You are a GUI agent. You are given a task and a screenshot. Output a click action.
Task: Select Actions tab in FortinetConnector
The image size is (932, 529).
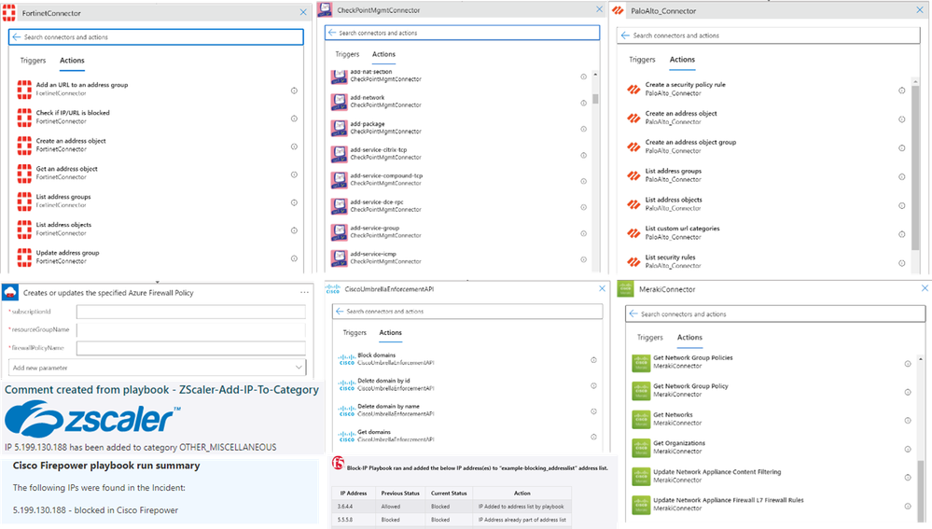[72, 60]
